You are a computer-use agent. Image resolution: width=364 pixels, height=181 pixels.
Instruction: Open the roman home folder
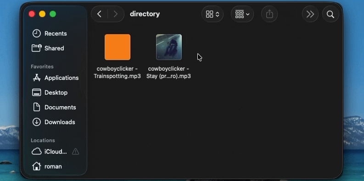(55, 166)
